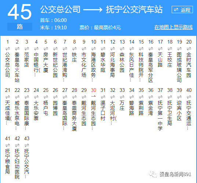Image resolution: width=197 pixels, height=183 pixels.
Task: Select stop 公交总公司 in list
Action: [8, 65]
